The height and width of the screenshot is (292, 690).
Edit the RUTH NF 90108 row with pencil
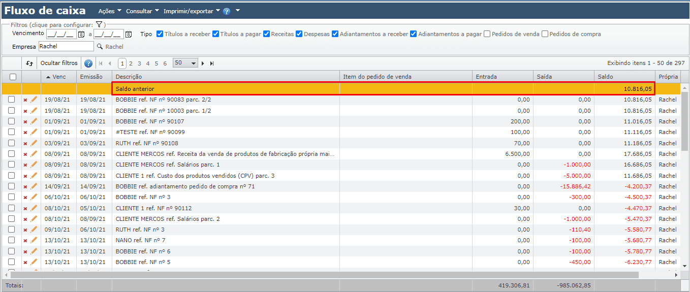tap(34, 143)
